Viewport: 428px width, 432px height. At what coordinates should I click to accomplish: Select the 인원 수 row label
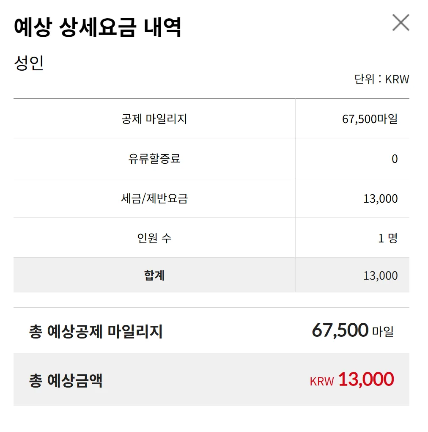pos(154,238)
